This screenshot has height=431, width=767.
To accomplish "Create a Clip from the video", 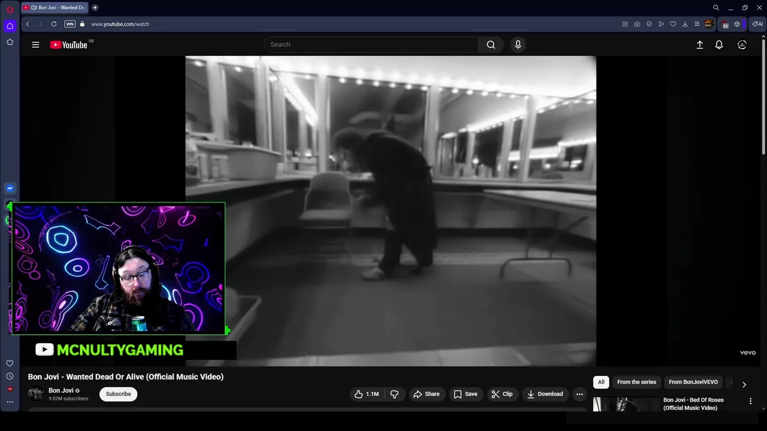I will click(502, 394).
